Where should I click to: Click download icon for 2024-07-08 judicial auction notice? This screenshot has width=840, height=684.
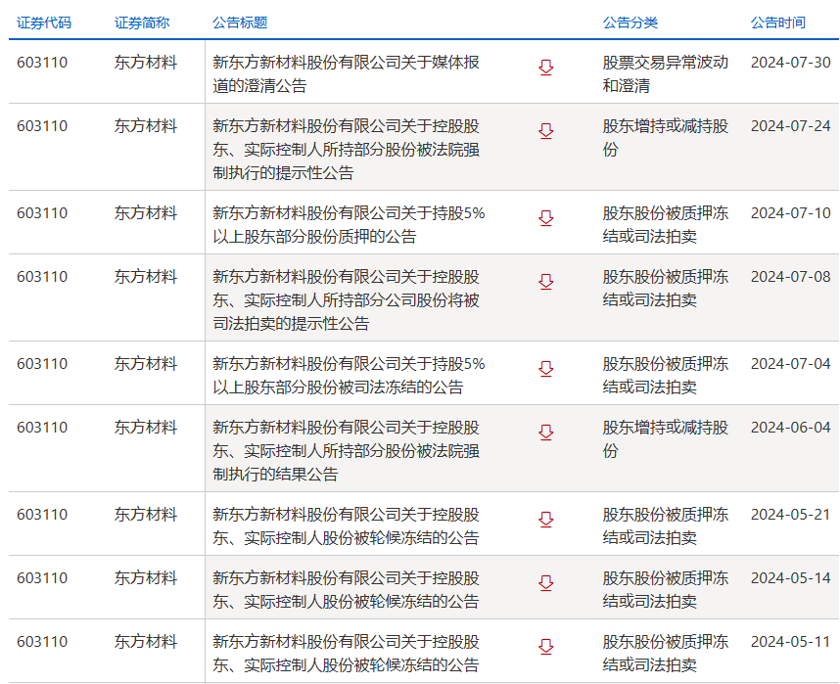point(546,282)
